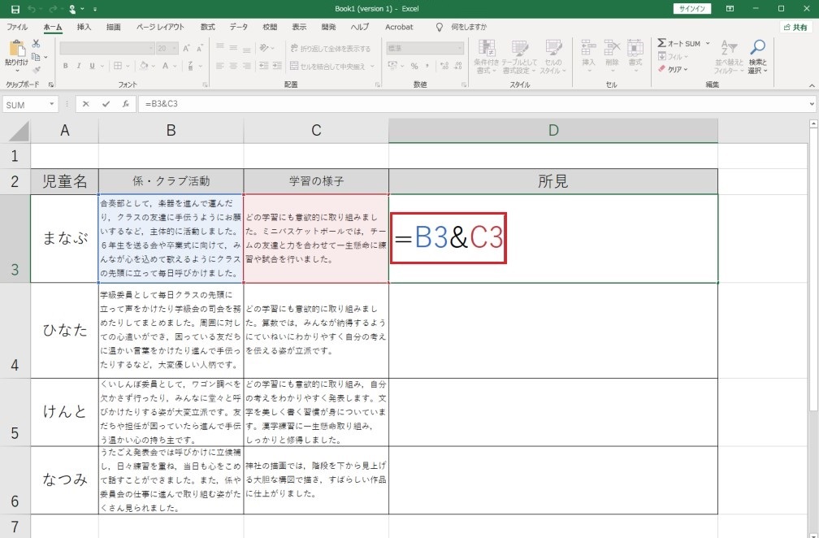Decrease font size with small A icon

[x=200, y=49]
